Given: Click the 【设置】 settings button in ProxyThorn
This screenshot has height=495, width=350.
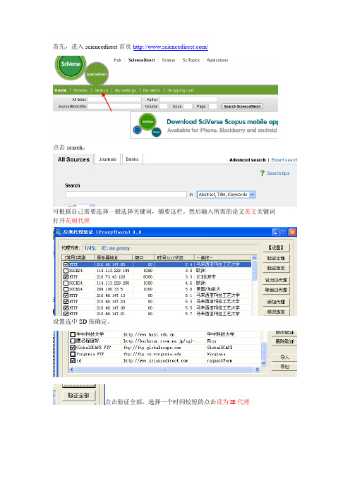Looking at the screenshot, I should [276, 248].
